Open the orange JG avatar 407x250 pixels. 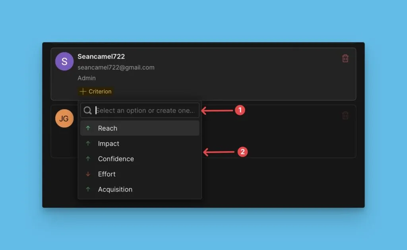tap(64, 118)
